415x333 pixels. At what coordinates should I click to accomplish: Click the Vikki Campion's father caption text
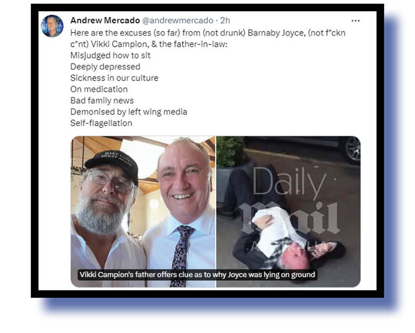[x=197, y=275]
